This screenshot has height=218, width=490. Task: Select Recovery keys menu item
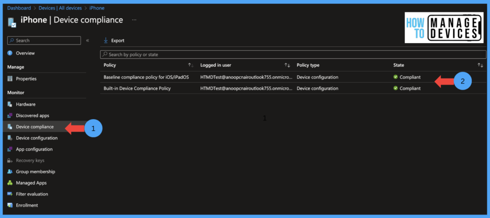point(30,161)
